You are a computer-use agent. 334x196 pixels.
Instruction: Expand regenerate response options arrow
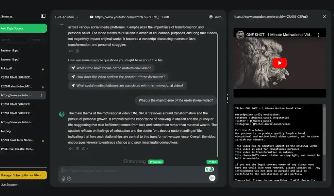[87, 149]
